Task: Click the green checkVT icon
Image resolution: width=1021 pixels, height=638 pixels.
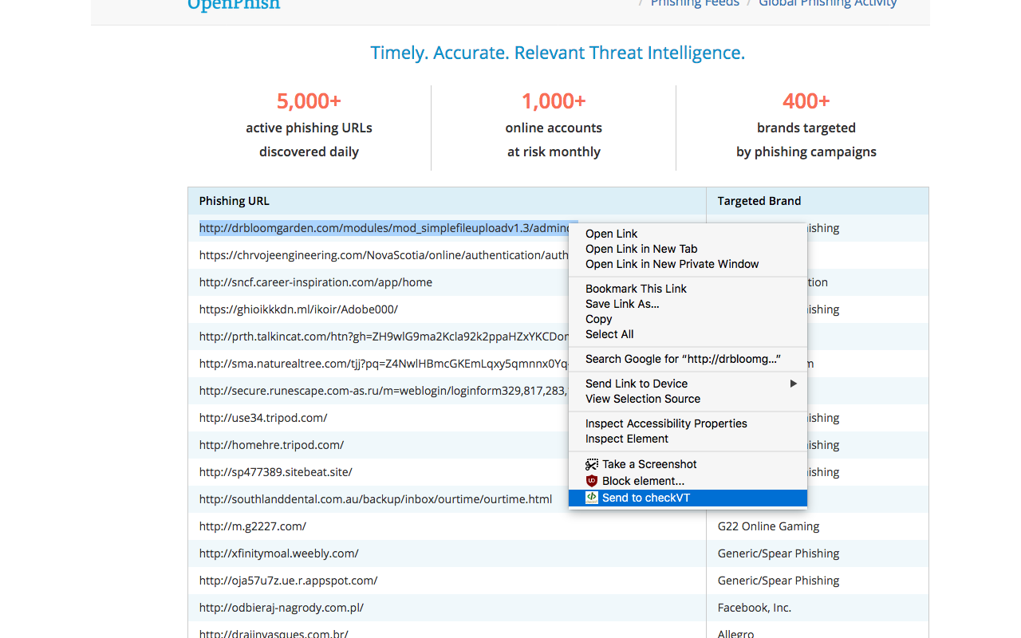Action: [592, 498]
